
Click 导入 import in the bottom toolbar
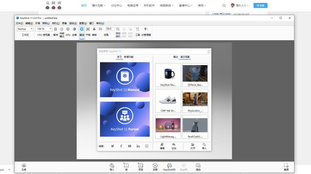coord(112,167)
